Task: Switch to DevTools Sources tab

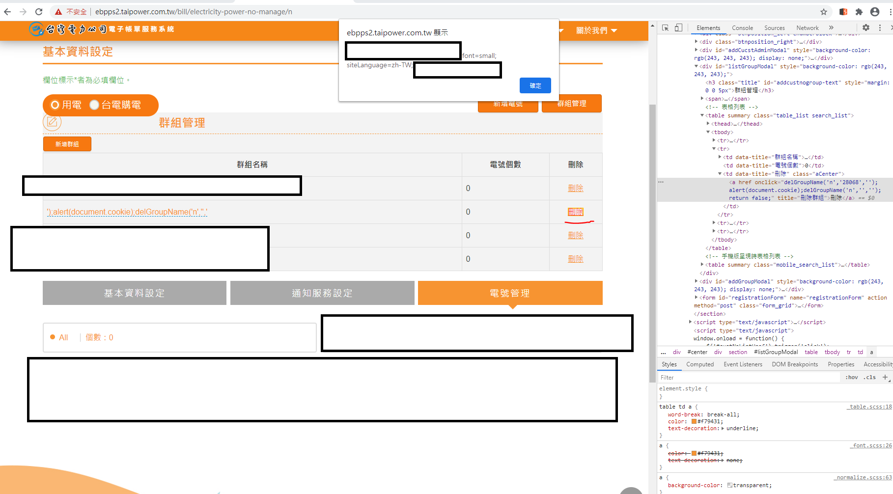Action: (x=775, y=28)
